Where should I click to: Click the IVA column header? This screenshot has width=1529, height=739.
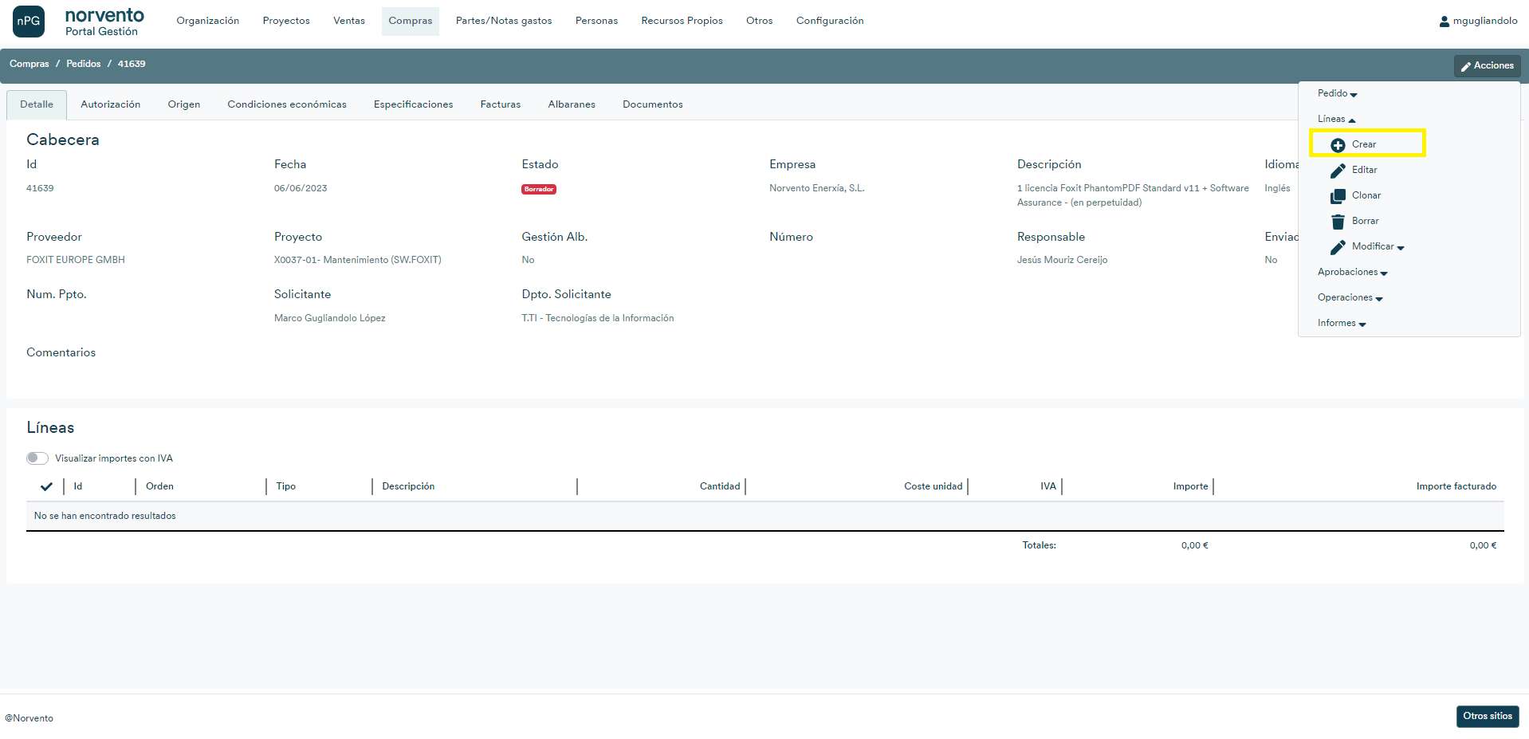[1048, 486]
